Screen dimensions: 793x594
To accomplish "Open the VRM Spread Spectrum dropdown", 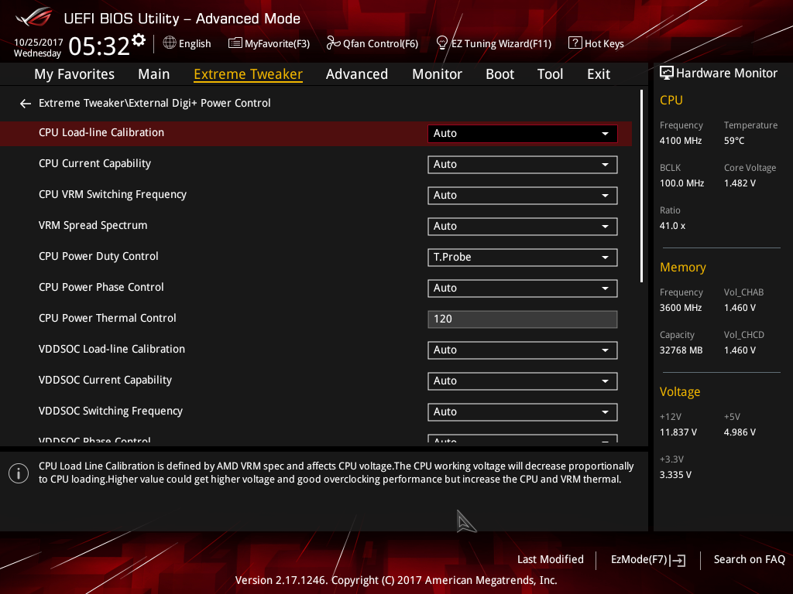I will coord(523,227).
